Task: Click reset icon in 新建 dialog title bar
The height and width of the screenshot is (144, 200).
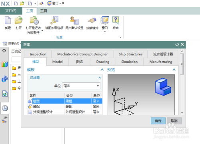Action: (177, 44)
